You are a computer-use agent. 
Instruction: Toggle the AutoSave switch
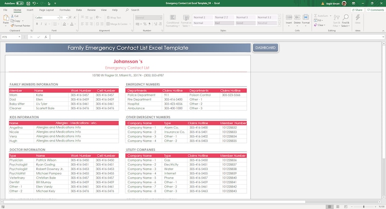pos(20,3)
